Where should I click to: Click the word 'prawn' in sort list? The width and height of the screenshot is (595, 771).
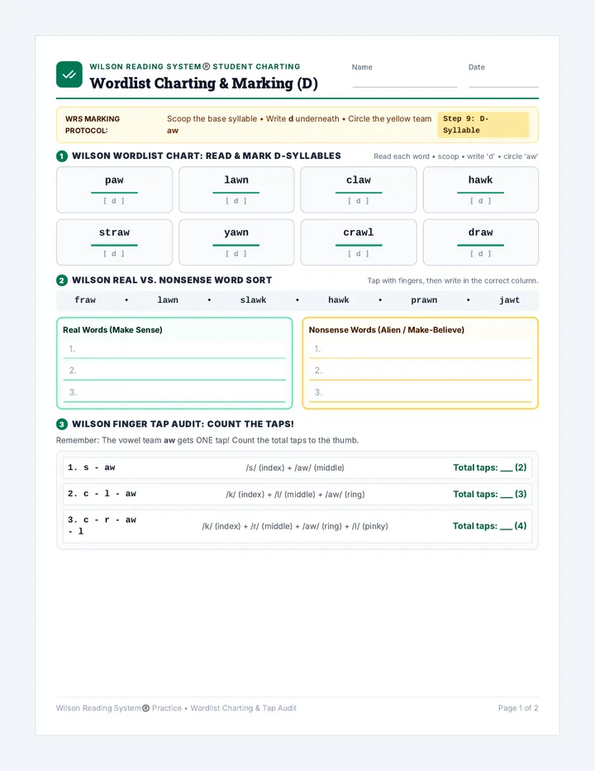424,300
